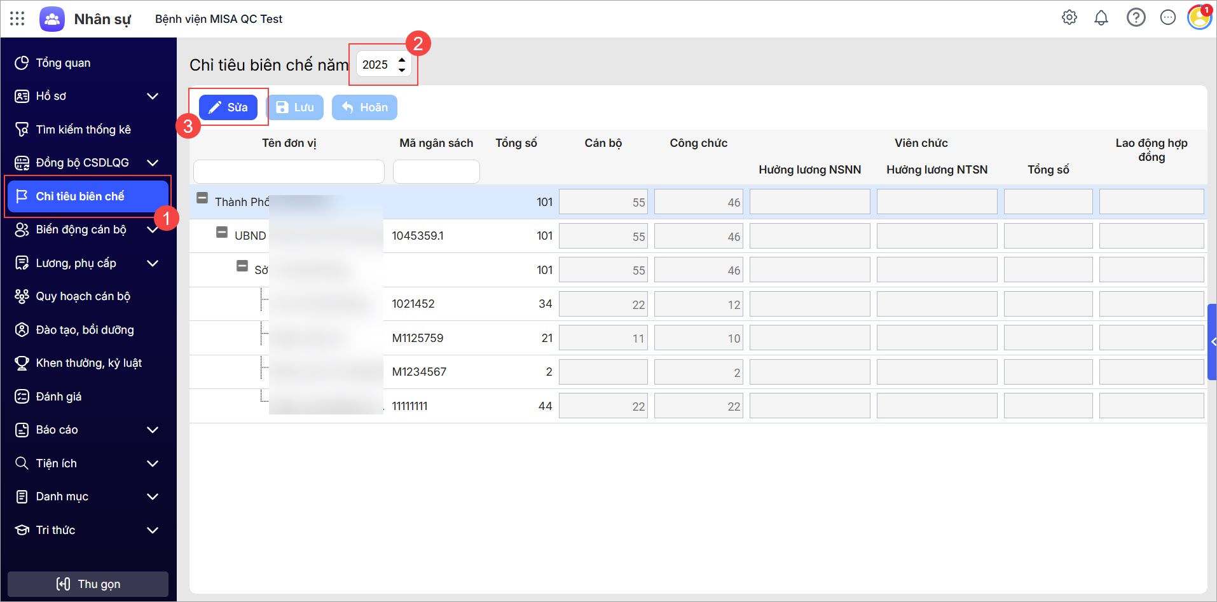Expand the Danh mục sidebar menu
1217x602 pixels.
[152, 496]
